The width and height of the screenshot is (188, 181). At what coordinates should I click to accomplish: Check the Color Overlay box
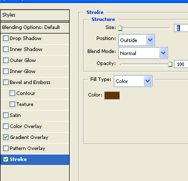[6, 126]
